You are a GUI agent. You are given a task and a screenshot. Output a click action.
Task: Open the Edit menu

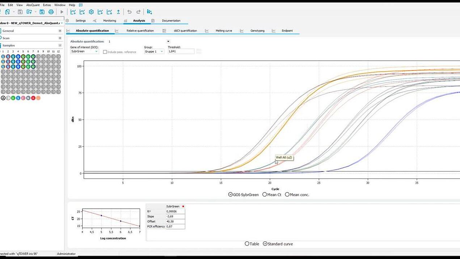(x=10, y=5)
